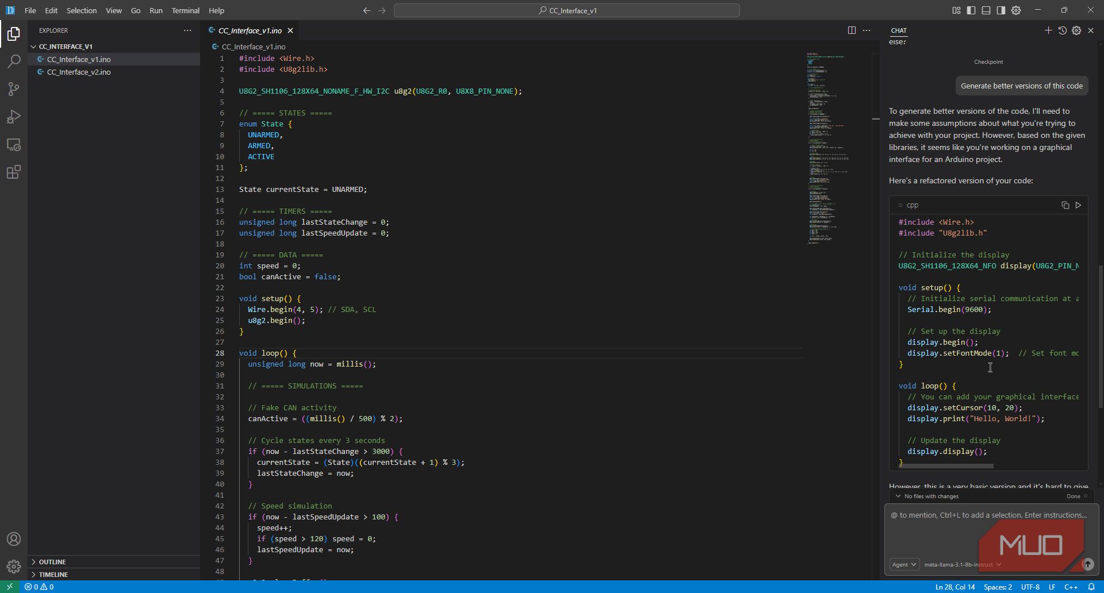Open the Source Control view
1104x593 pixels.
tap(14, 89)
